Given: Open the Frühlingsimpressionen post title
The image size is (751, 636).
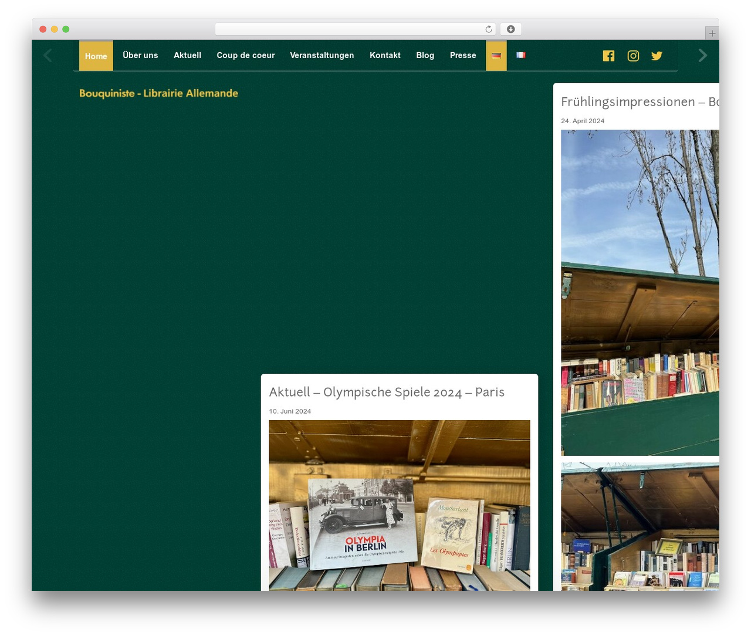Looking at the screenshot, I should [640, 102].
